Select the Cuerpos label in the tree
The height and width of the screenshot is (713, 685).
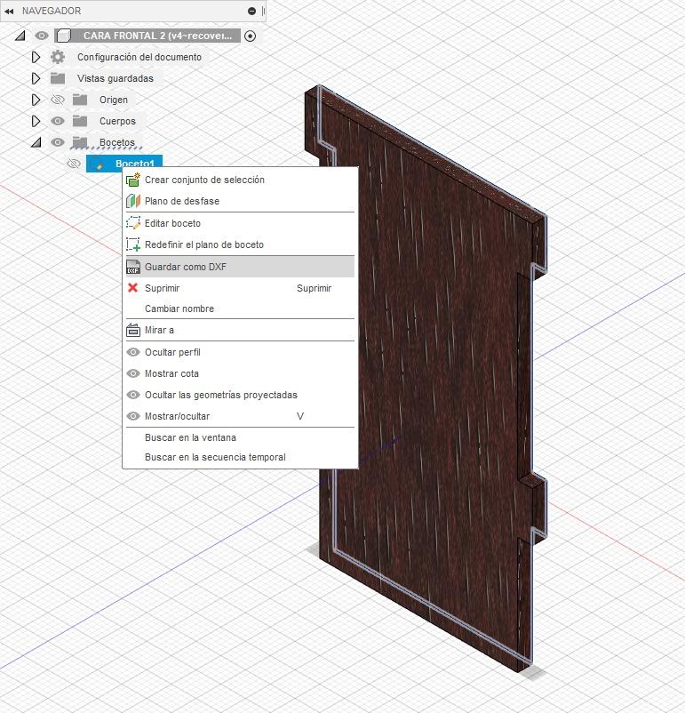(x=118, y=122)
